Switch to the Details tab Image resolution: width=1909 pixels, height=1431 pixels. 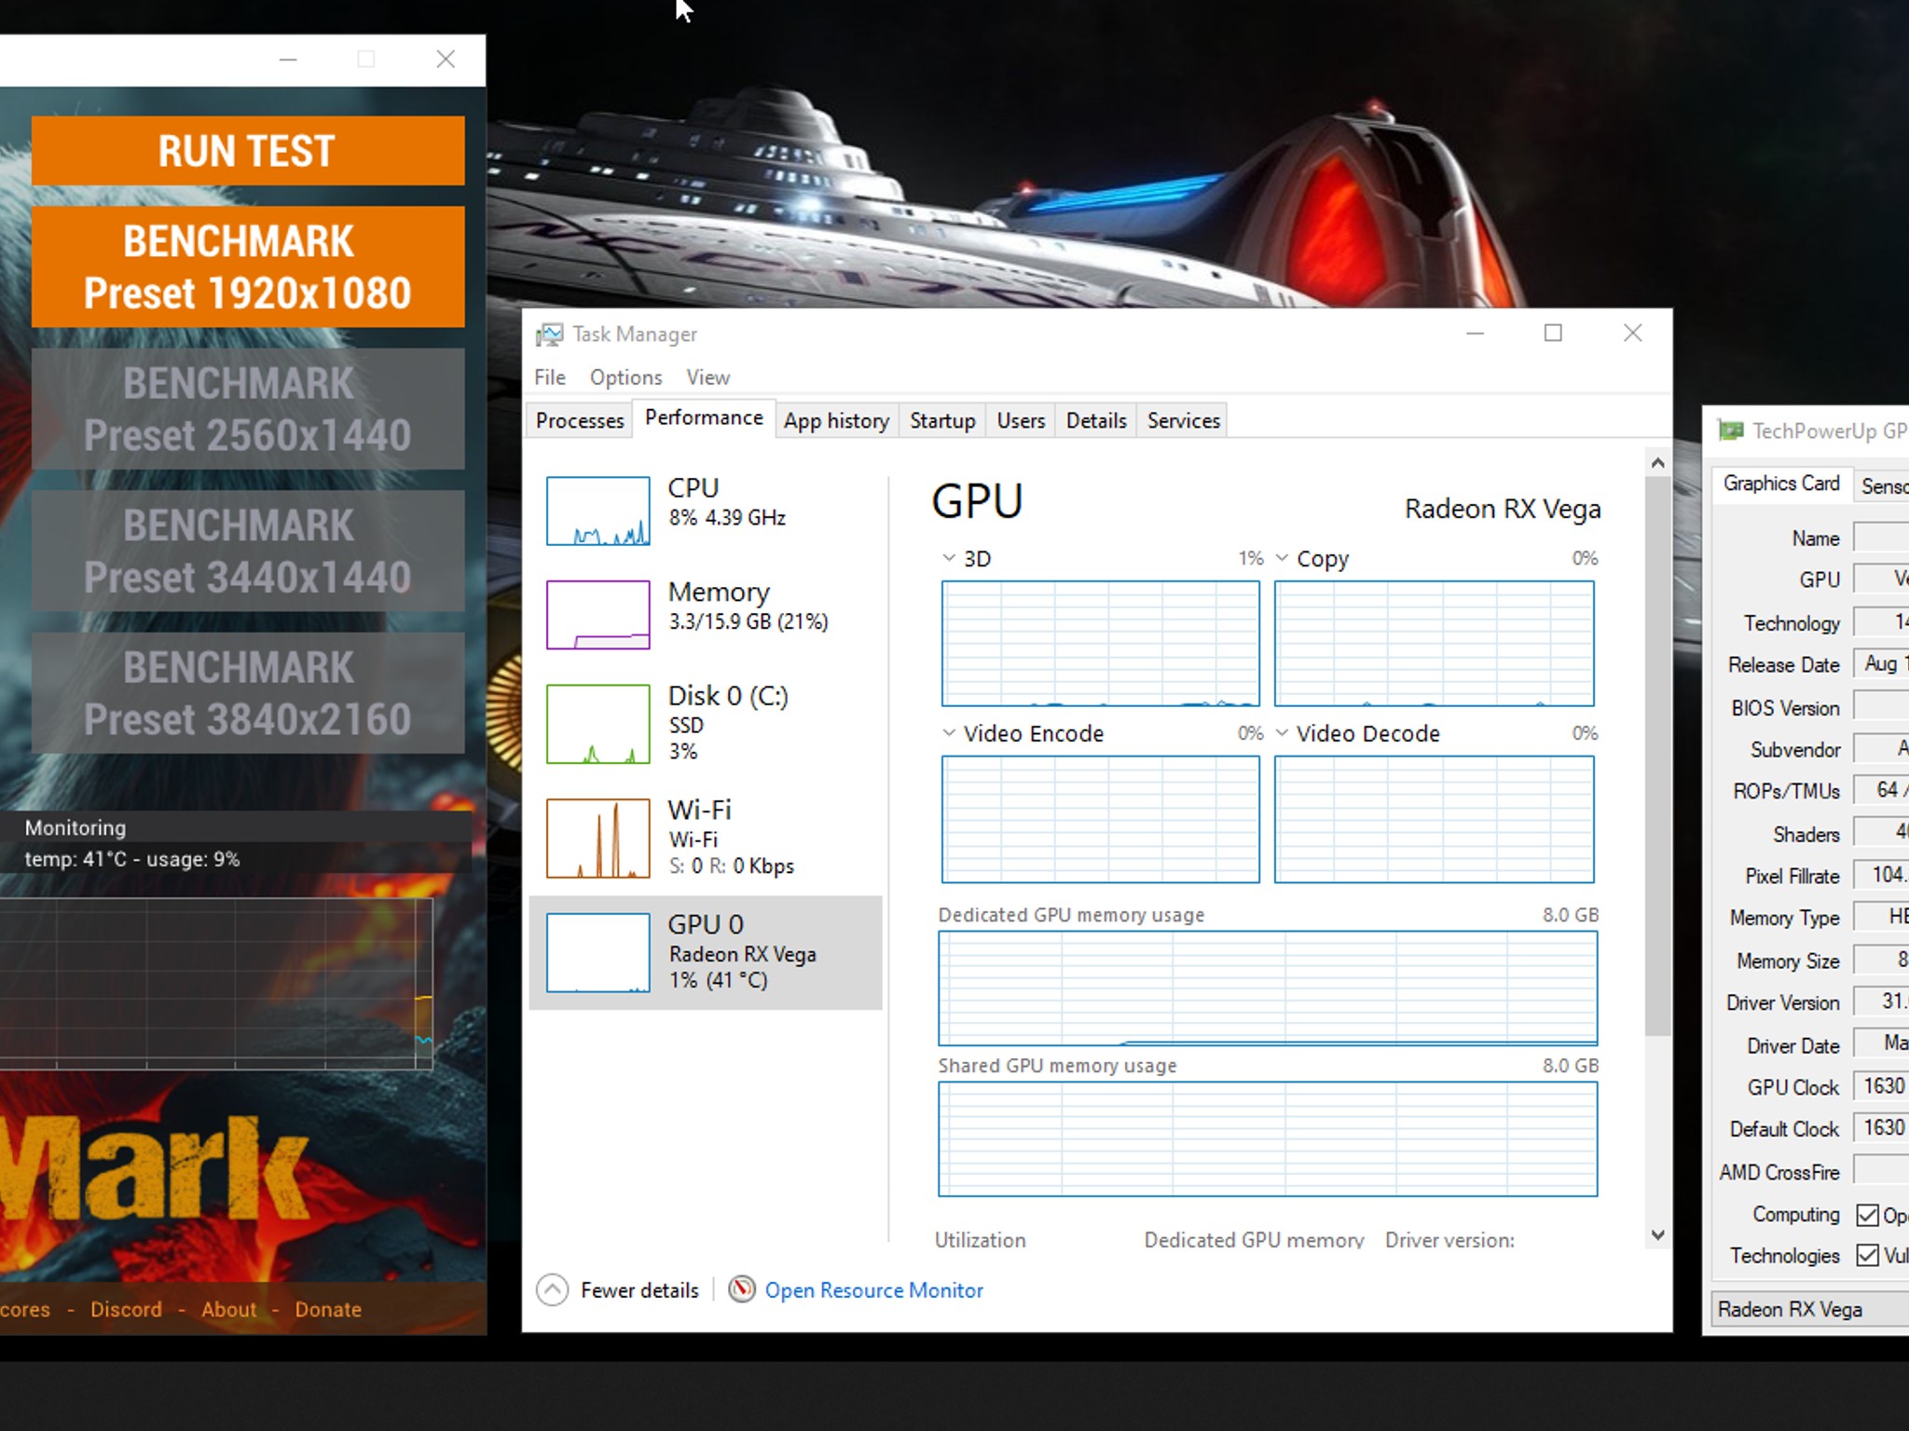coord(1096,420)
